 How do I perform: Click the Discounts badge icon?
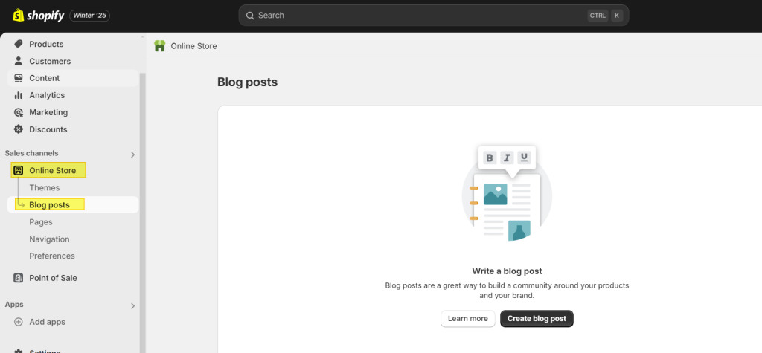coord(19,129)
